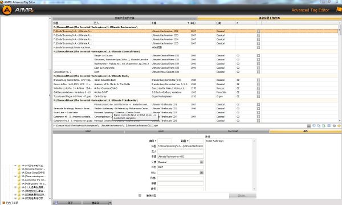The height and width of the screenshot is (205, 342).
Task: Select the Organ Masterpieces album cell
Action: tap(170, 96)
